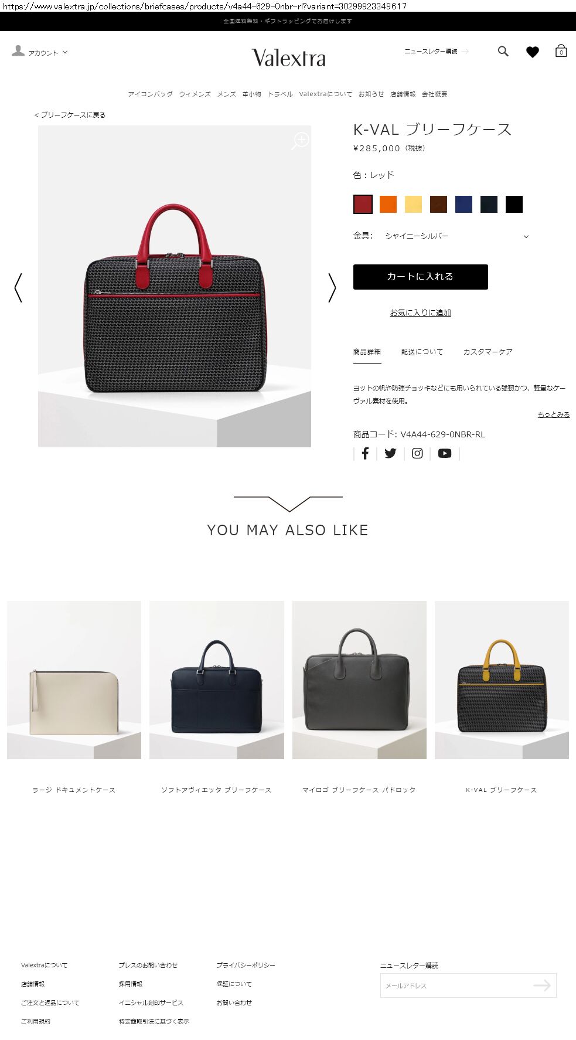This screenshot has height=1040, width=576.
Task: Switch to the 配送について tab
Action: pyautogui.click(x=422, y=352)
